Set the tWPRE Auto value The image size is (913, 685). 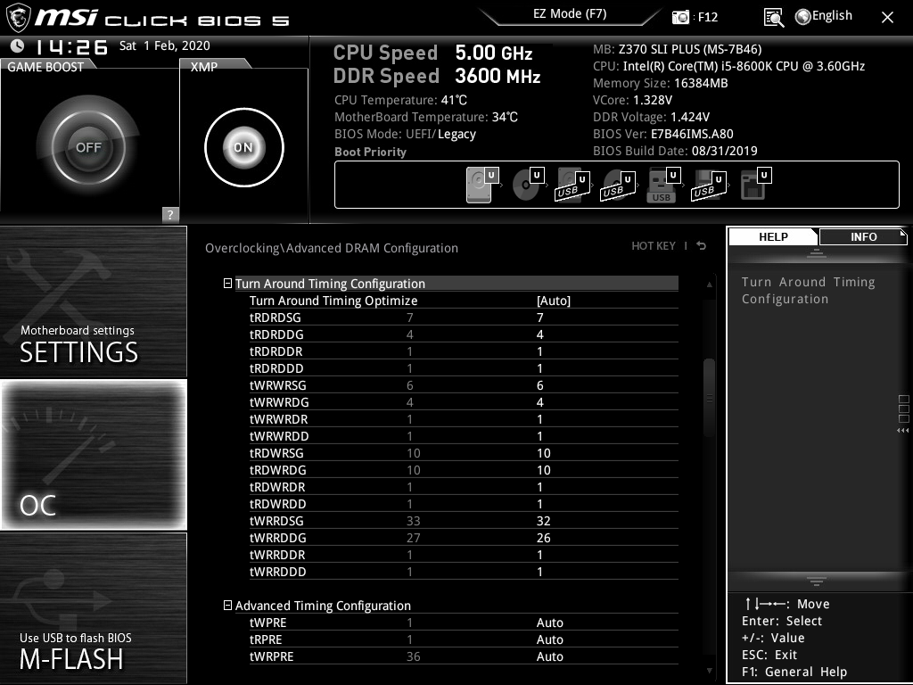pyautogui.click(x=549, y=622)
